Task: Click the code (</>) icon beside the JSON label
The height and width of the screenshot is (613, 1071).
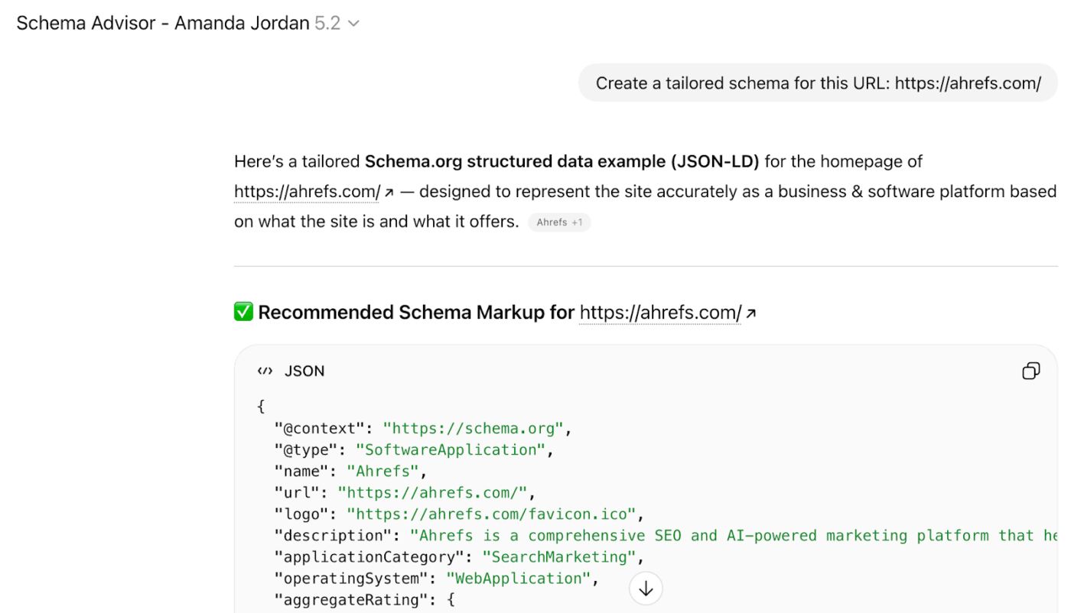Action: (265, 370)
